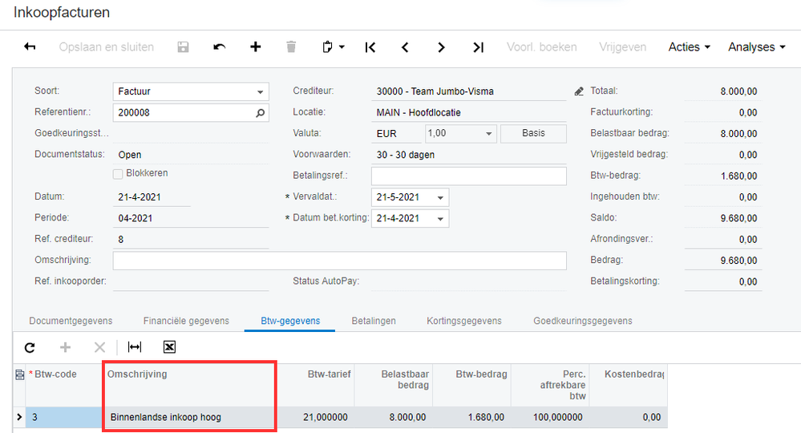Delete the selected Btw grid row
The height and width of the screenshot is (433, 801).
pyautogui.click(x=99, y=348)
